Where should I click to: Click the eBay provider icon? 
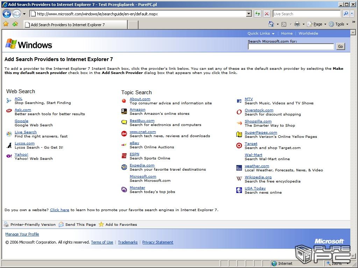point(124,145)
